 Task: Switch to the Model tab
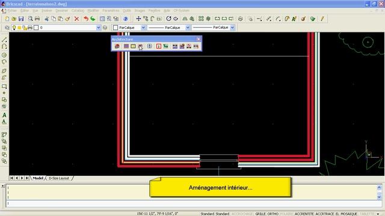pyautogui.click(x=38, y=178)
